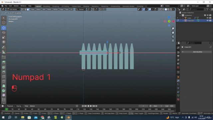Image resolution: width=213 pixels, height=120 pixels.
Task: Open Global transform orientation dropdown
Action: 81,9
